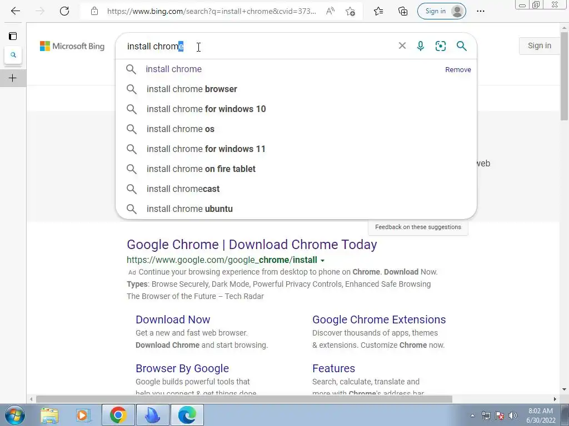
Task: Click the Bing page Sign in button
Action: [539, 45]
